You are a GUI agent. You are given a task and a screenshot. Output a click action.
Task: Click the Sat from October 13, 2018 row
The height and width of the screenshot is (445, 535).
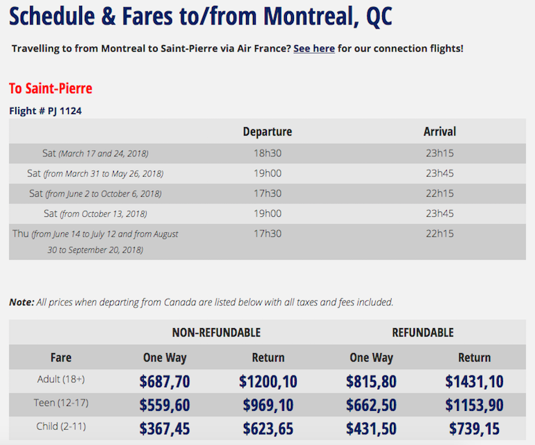(267, 213)
